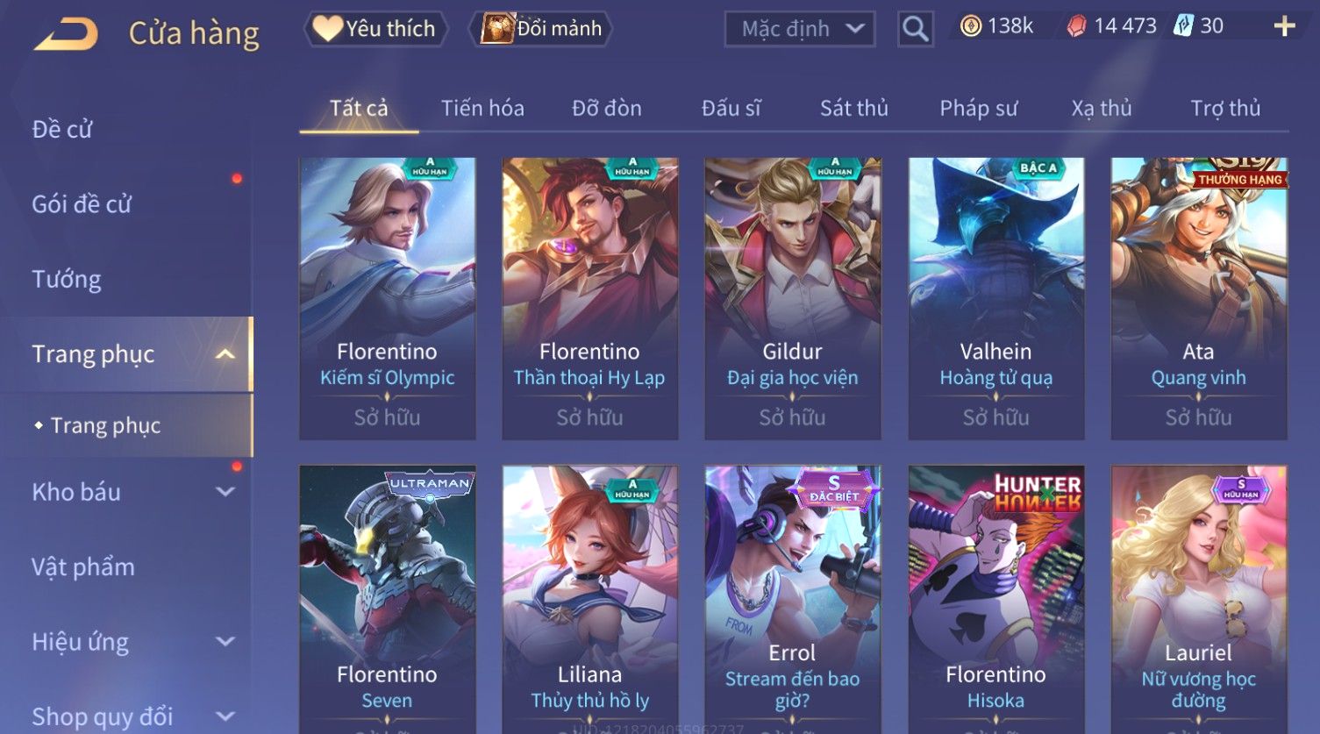Tap the golden back arrow icon

point(66,34)
